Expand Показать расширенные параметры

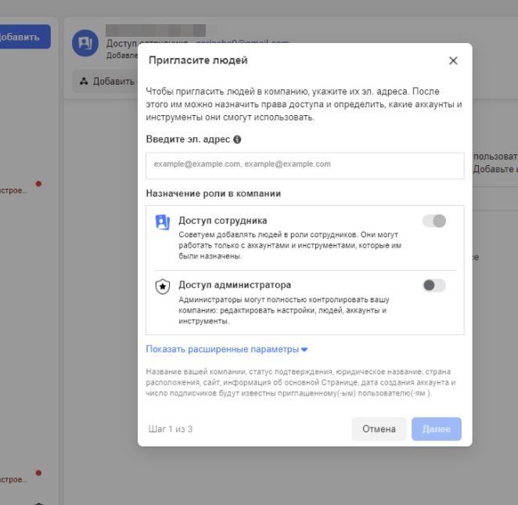pos(222,349)
